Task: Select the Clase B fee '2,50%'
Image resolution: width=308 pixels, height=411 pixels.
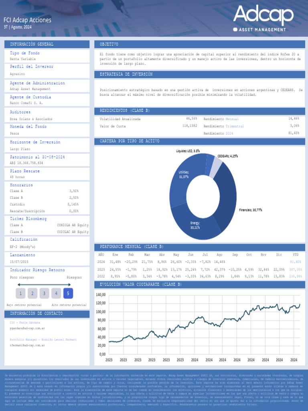Action: coord(74,197)
